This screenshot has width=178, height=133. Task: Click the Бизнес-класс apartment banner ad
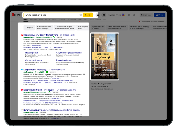pyautogui.click(x=104, y=56)
